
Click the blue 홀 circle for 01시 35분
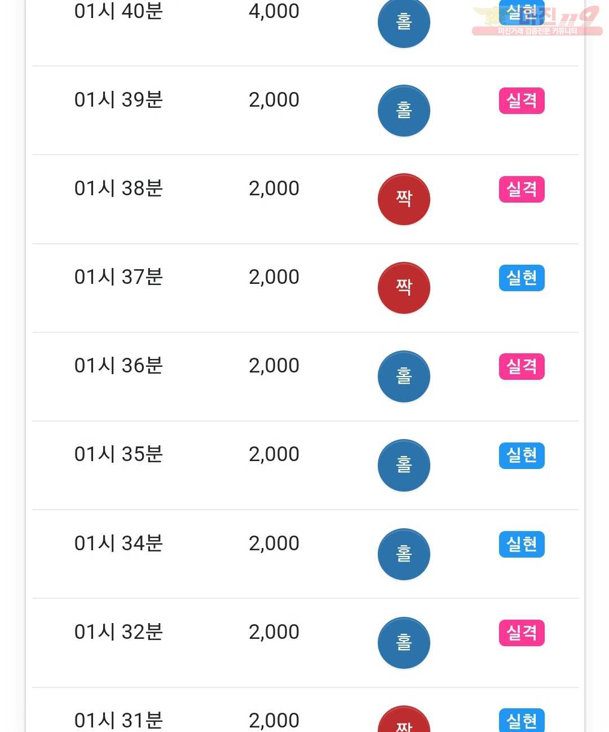(404, 465)
